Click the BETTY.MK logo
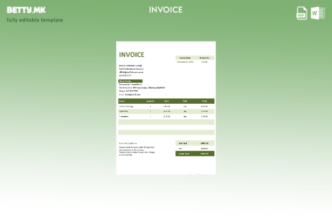 coord(26,10)
